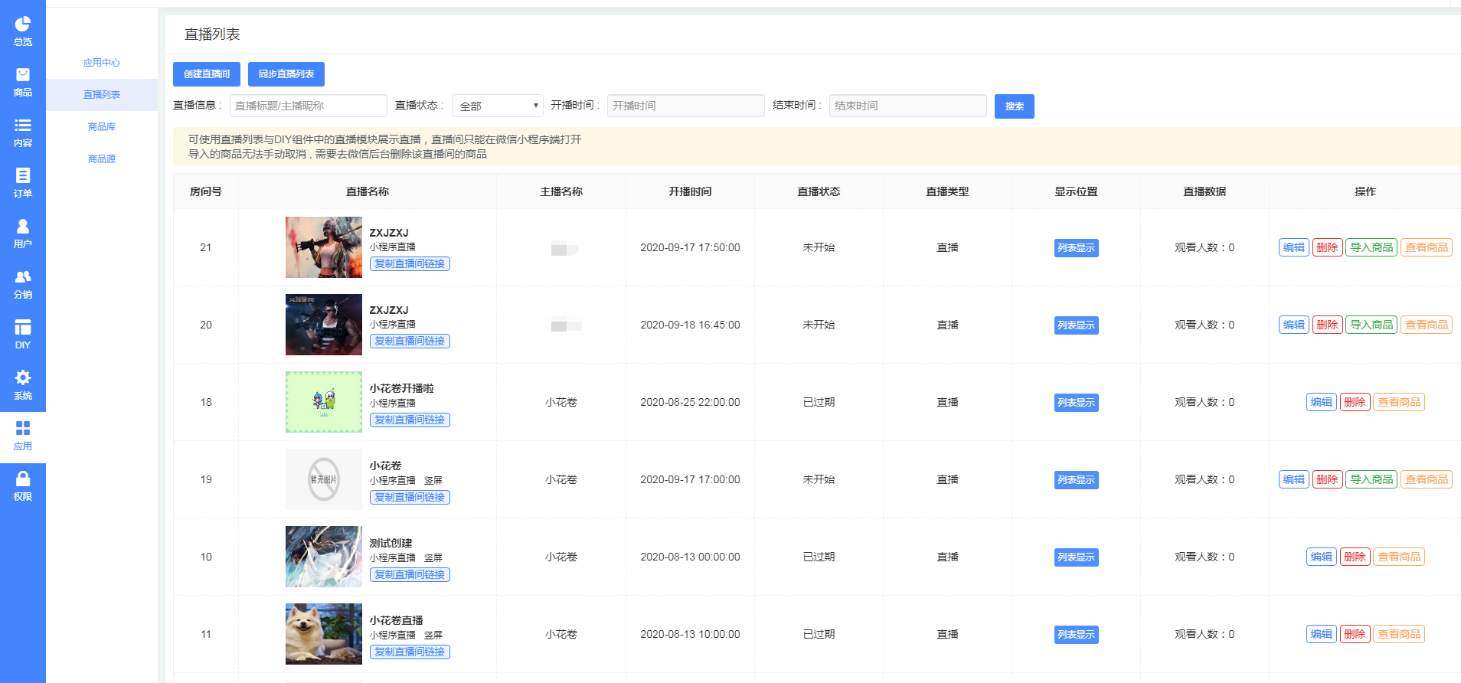This screenshot has height=683, width=1461.
Task: Edit room 11 with 编辑 button
Action: pos(1322,634)
